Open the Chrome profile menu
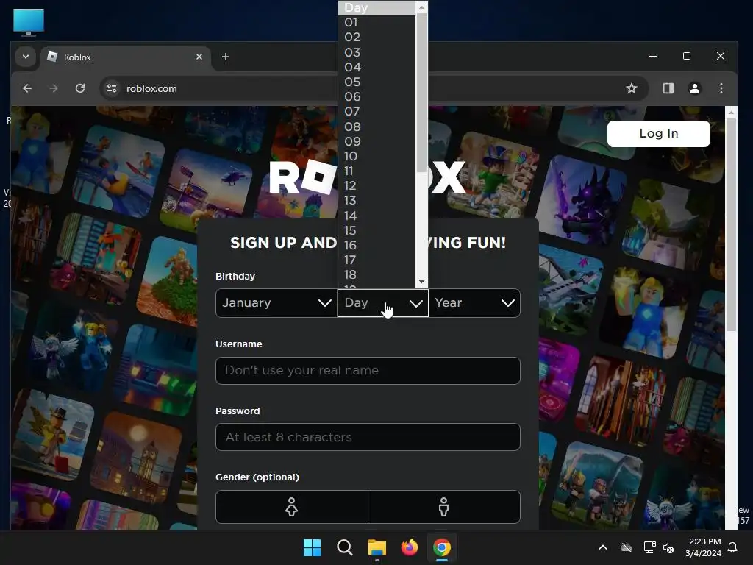This screenshot has width=753, height=565. click(x=694, y=88)
